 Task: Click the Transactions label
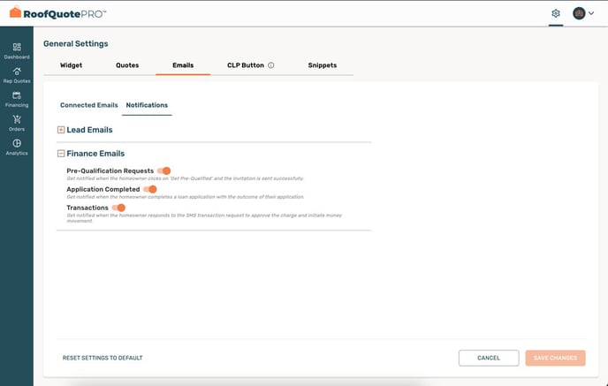coord(87,208)
